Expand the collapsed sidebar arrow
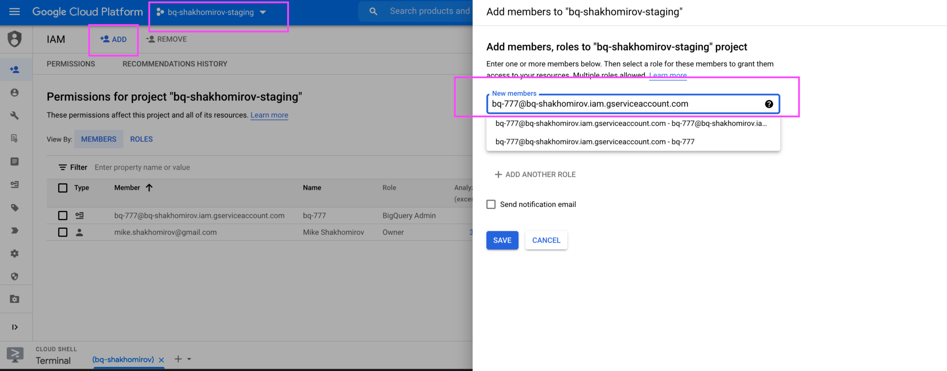Screen dimensions: 947x371 pos(15,327)
